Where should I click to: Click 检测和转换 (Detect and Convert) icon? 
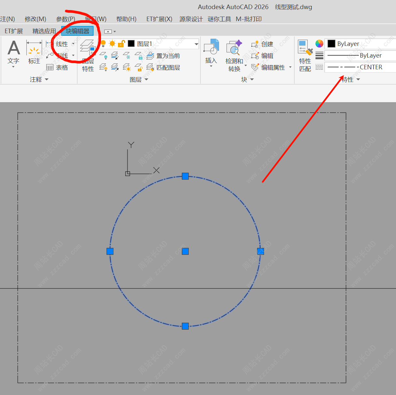[234, 49]
